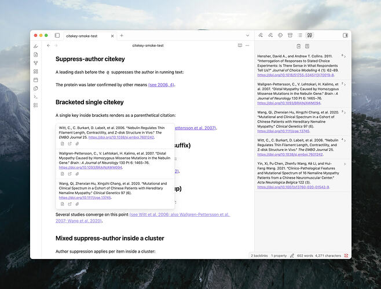Navigate back with the left arrow
The height and width of the screenshot is (289, 381).
49,46
